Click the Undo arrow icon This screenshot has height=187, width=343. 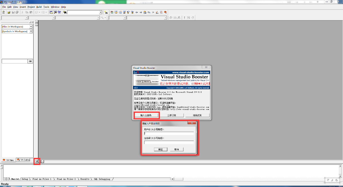point(36,12)
